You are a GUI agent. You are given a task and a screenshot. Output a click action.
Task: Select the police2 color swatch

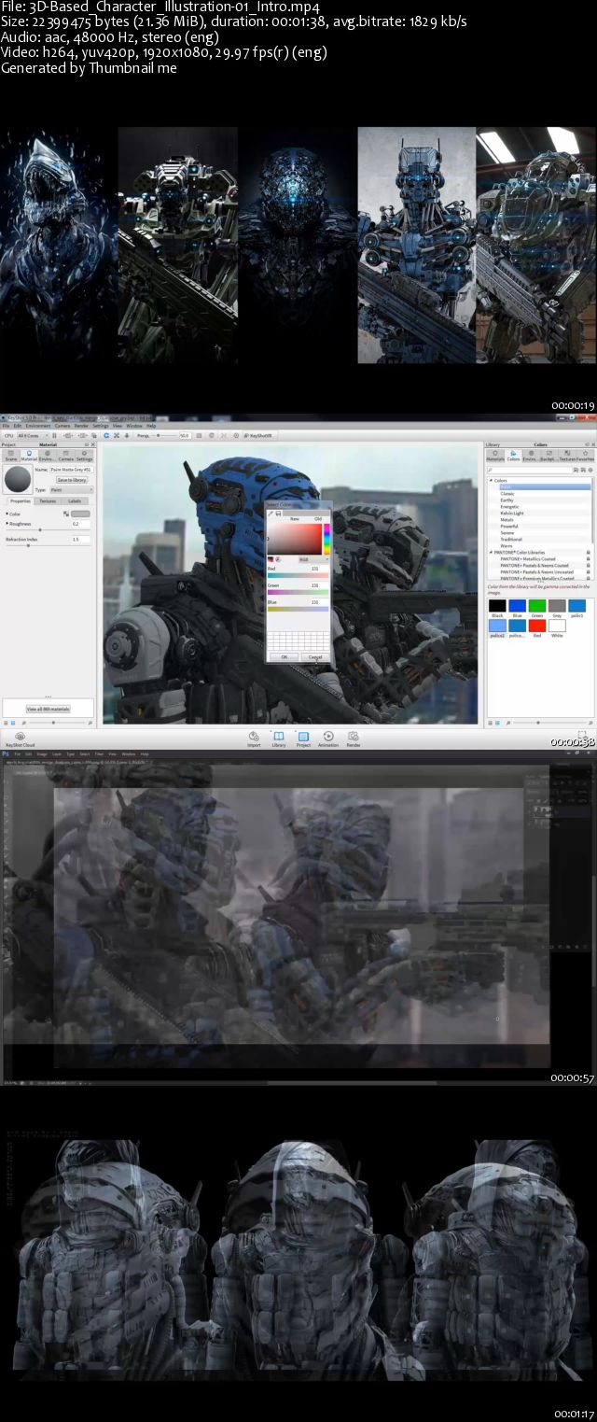tap(497, 626)
